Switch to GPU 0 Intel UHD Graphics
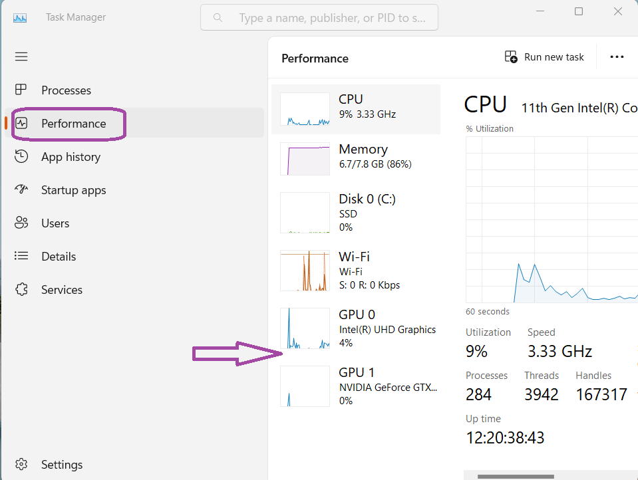Image resolution: width=638 pixels, height=480 pixels. (x=305, y=328)
